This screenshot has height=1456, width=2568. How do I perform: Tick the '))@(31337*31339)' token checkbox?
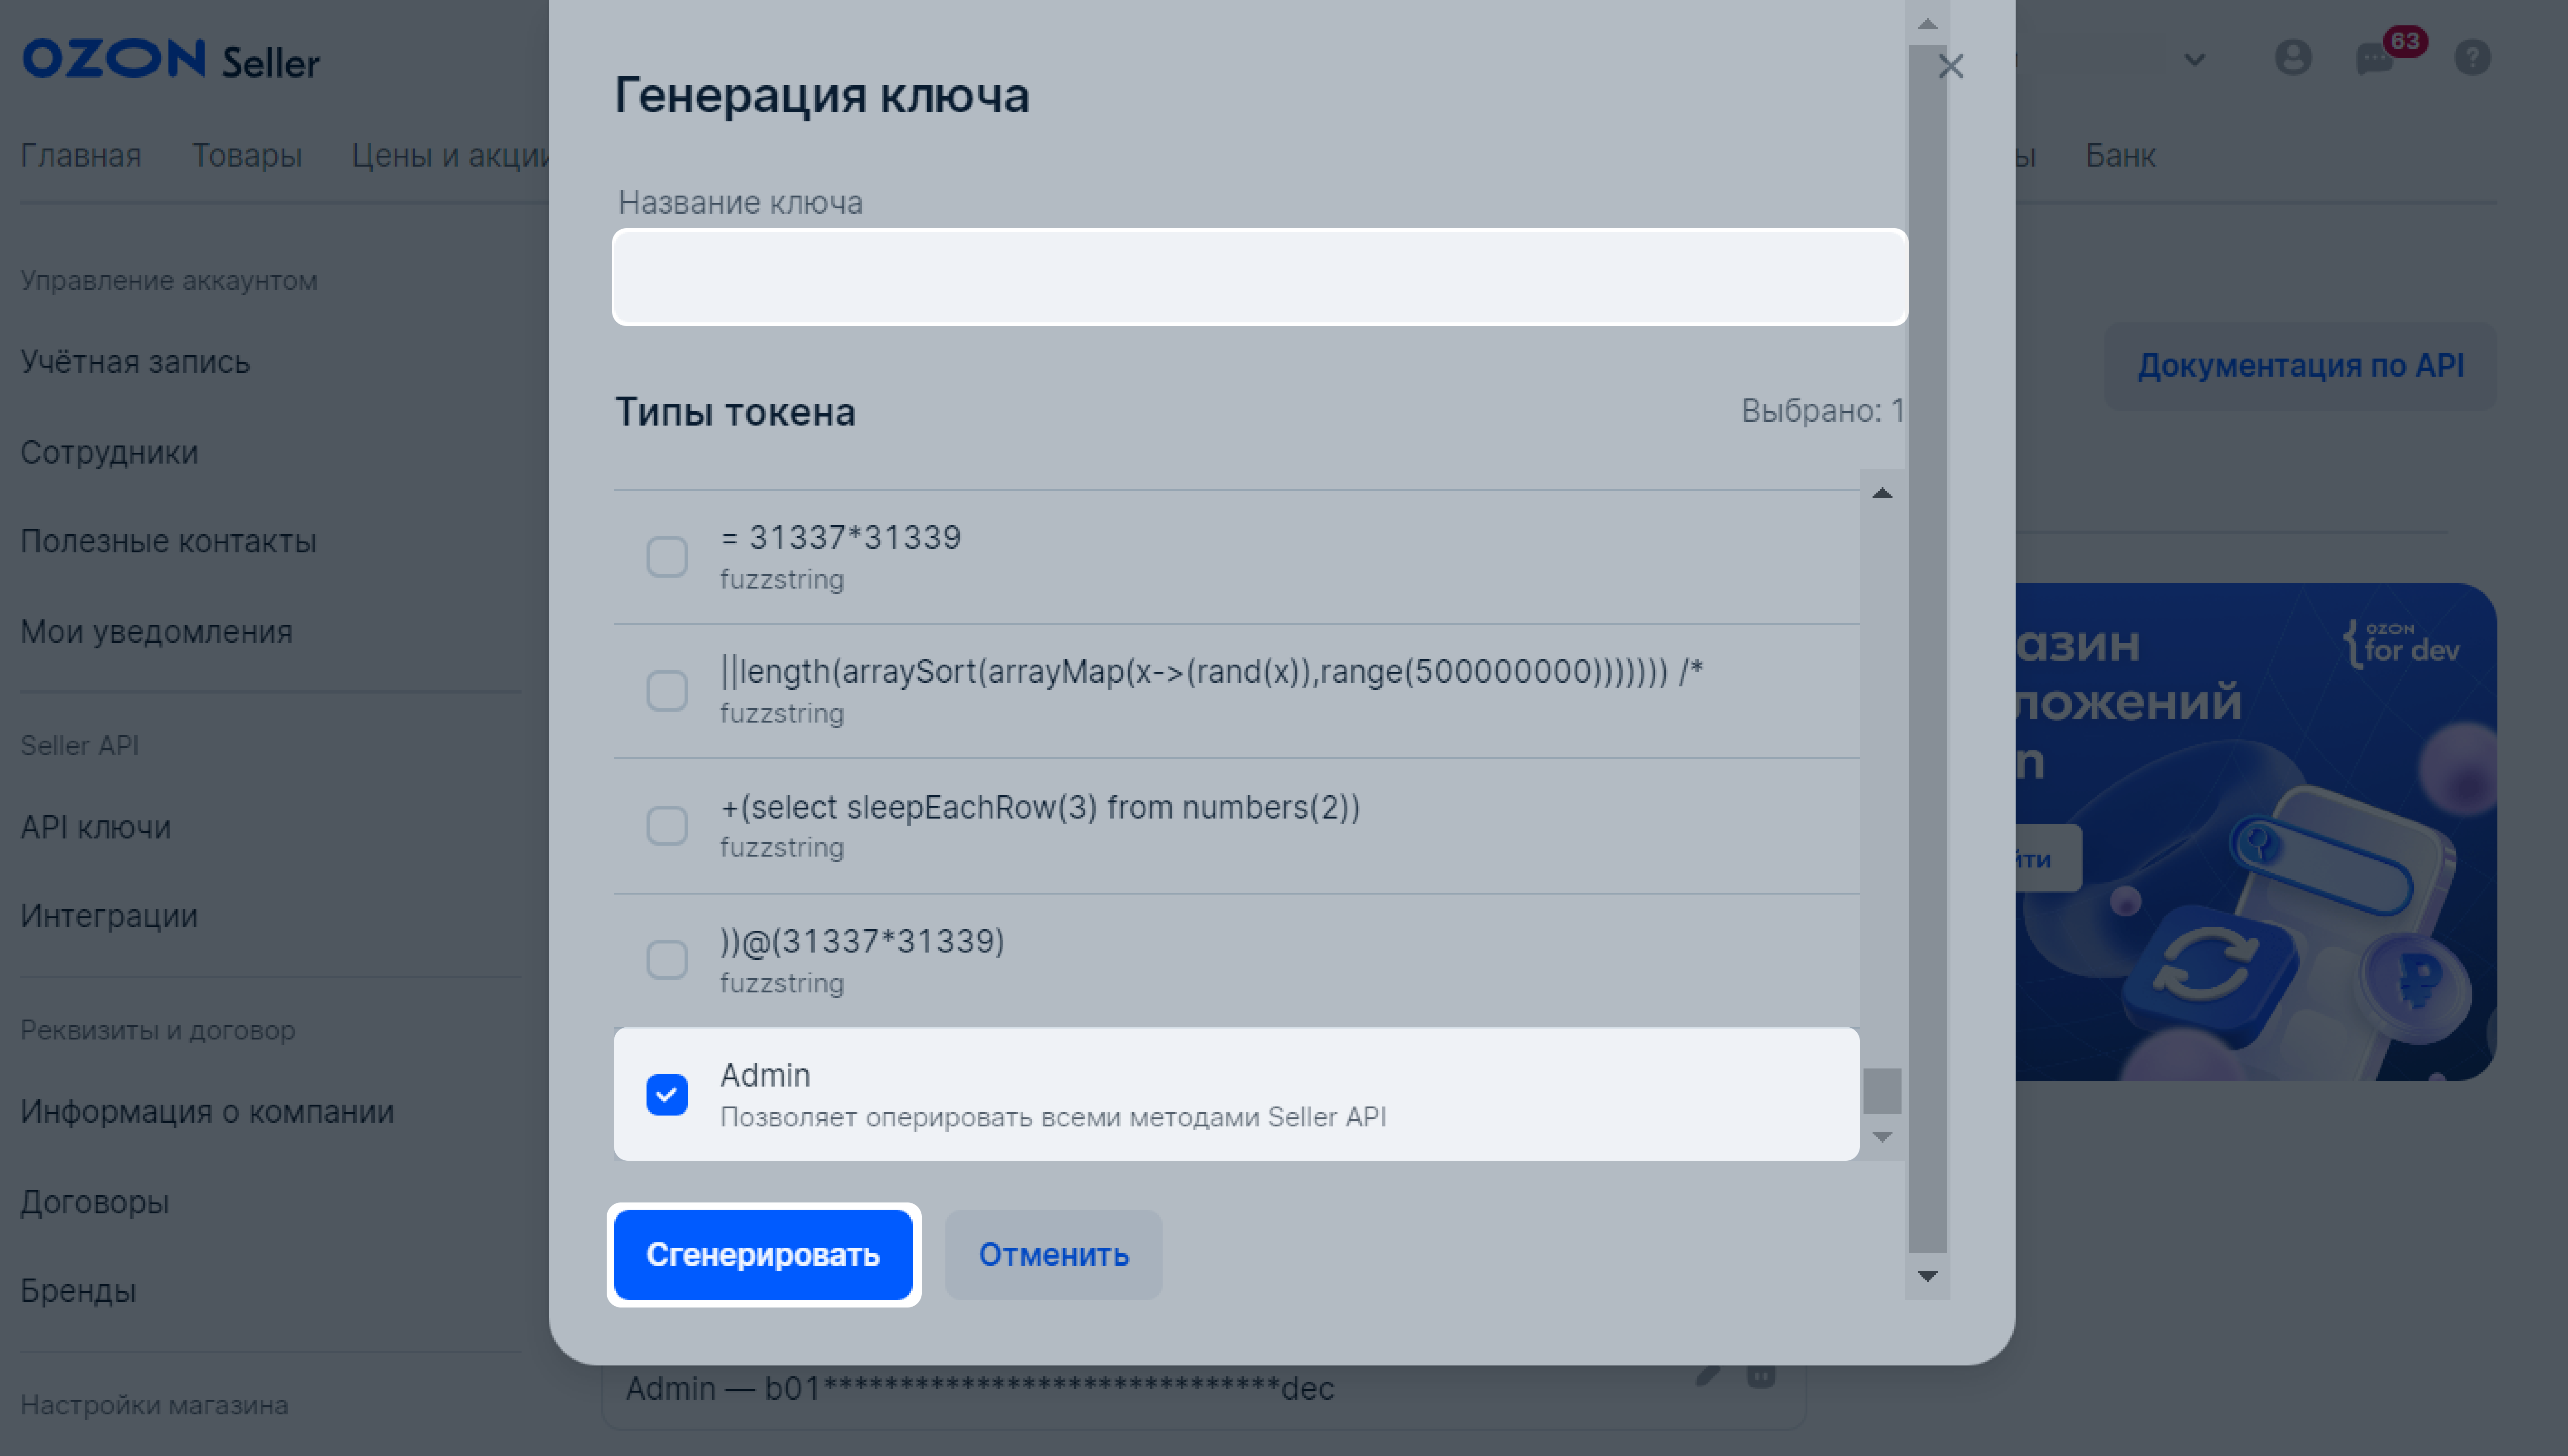(x=667, y=960)
